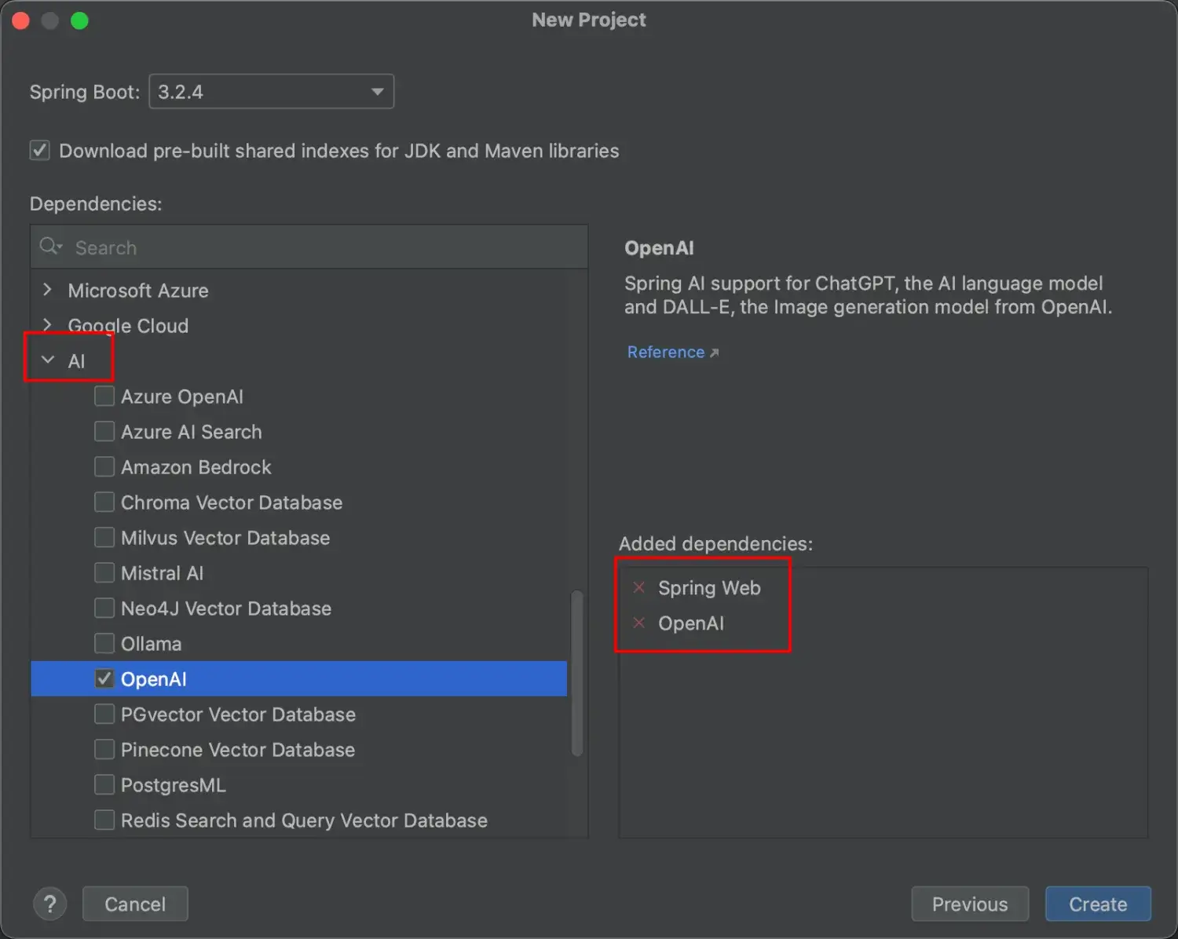Open help with the question mark button

tap(49, 904)
